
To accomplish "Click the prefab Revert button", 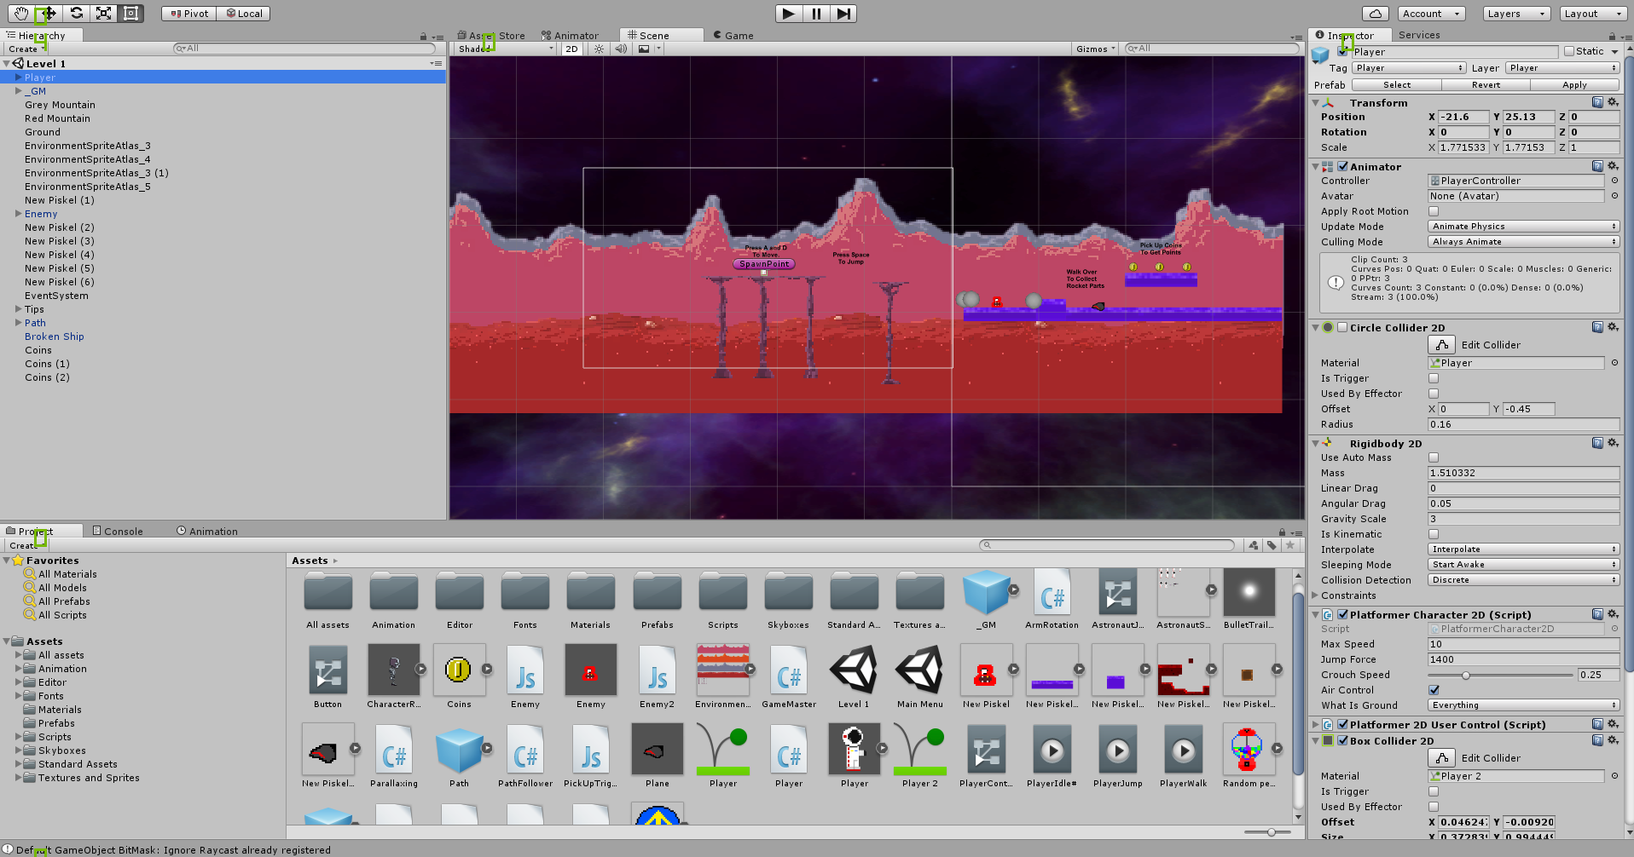I will click(1486, 85).
